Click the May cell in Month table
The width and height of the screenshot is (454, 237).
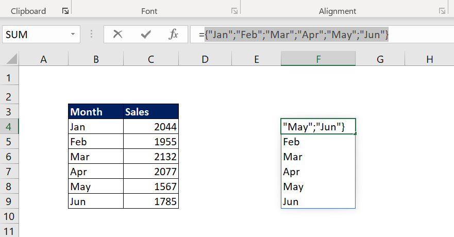[96, 187]
